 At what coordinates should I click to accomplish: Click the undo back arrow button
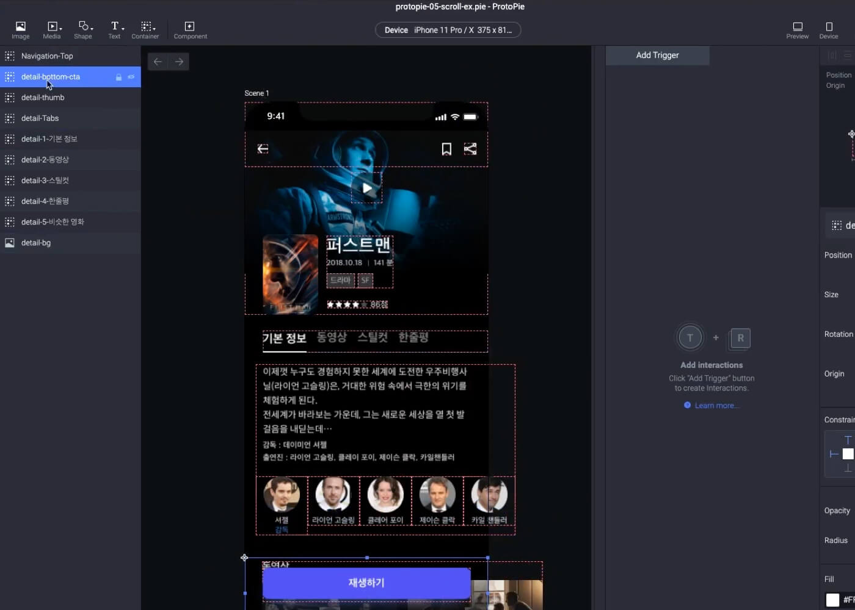[158, 62]
